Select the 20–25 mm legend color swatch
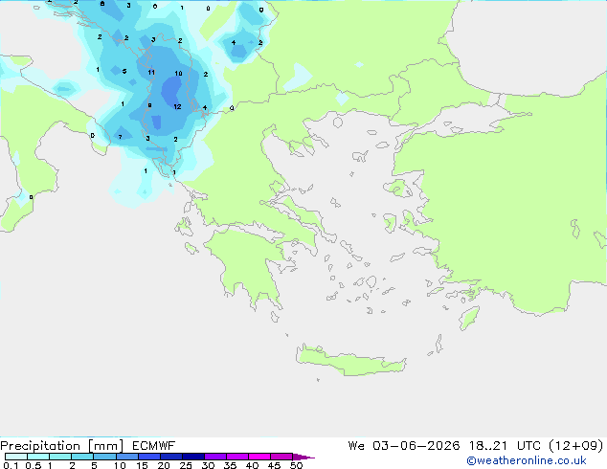 click(170, 457)
